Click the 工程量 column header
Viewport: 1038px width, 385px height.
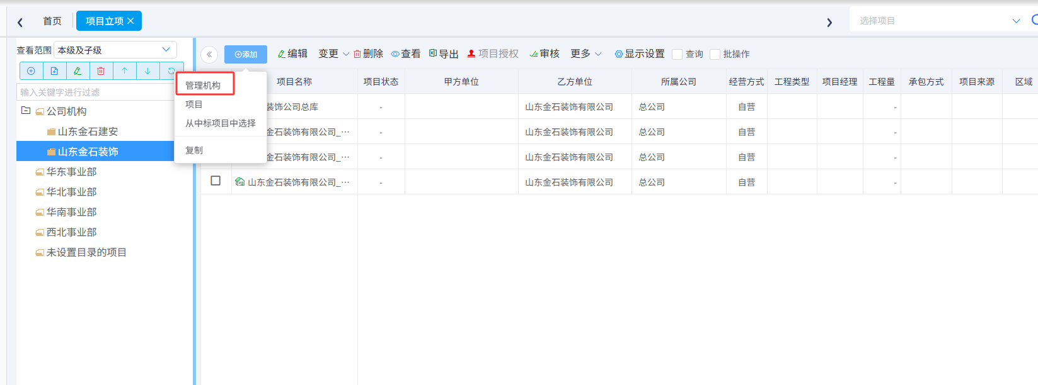tap(882, 82)
